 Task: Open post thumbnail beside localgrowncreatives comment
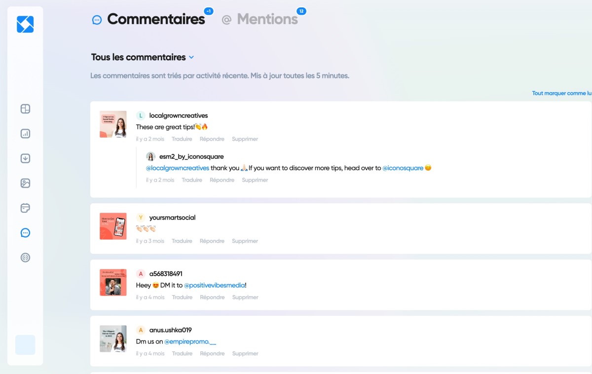[x=113, y=124]
